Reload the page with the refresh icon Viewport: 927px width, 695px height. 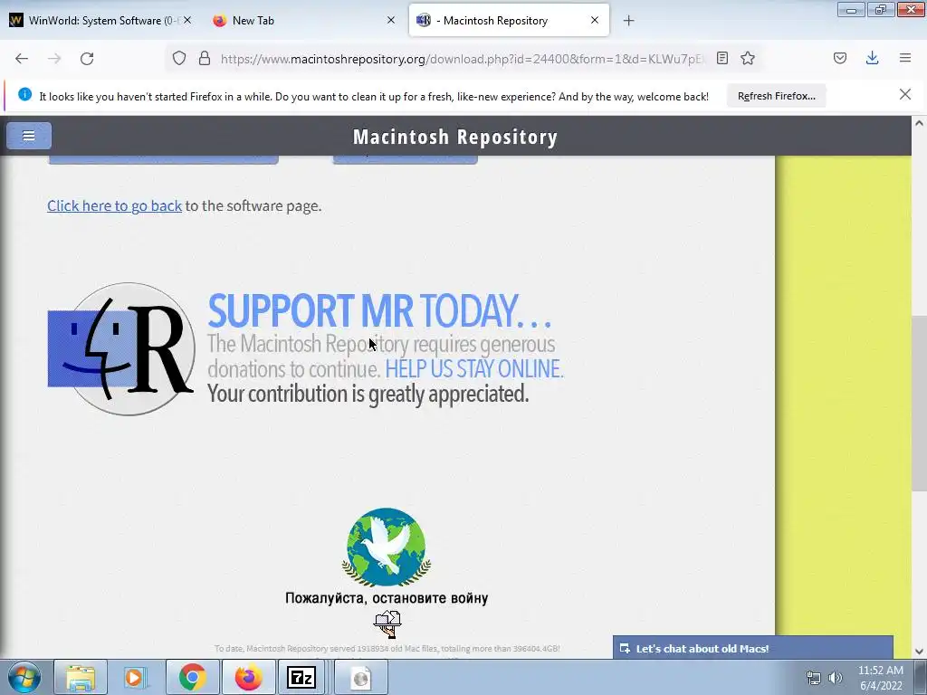[87, 59]
